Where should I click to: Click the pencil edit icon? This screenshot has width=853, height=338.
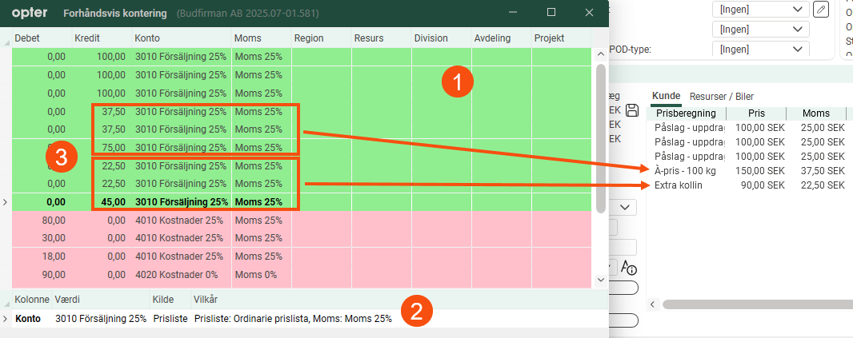point(820,10)
